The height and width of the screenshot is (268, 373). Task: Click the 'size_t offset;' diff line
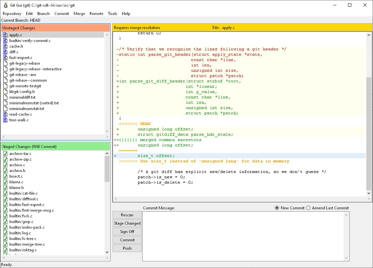(239, 156)
